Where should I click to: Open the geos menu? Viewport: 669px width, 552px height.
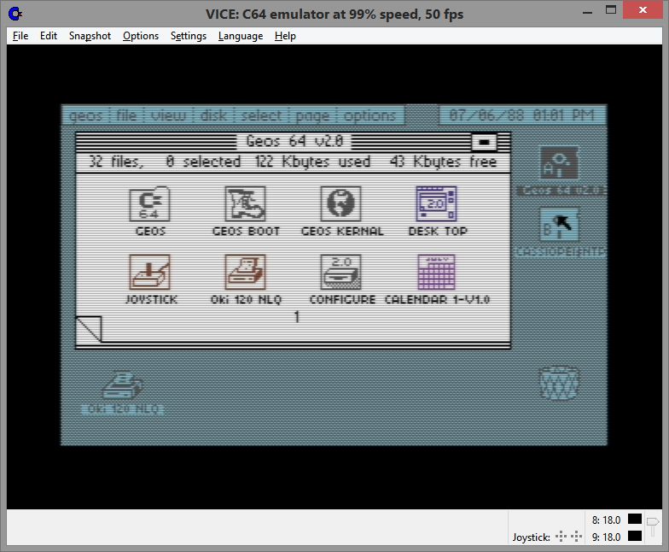point(85,115)
